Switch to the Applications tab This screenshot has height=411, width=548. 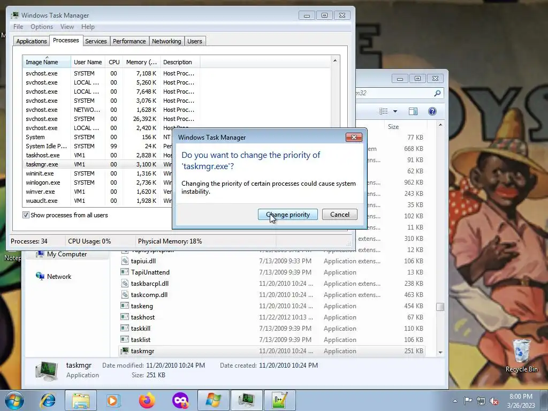tap(32, 41)
